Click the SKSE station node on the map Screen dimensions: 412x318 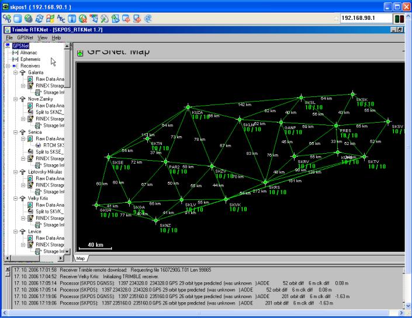[x=109, y=157]
